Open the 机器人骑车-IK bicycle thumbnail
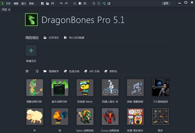 (x=110, y=87)
